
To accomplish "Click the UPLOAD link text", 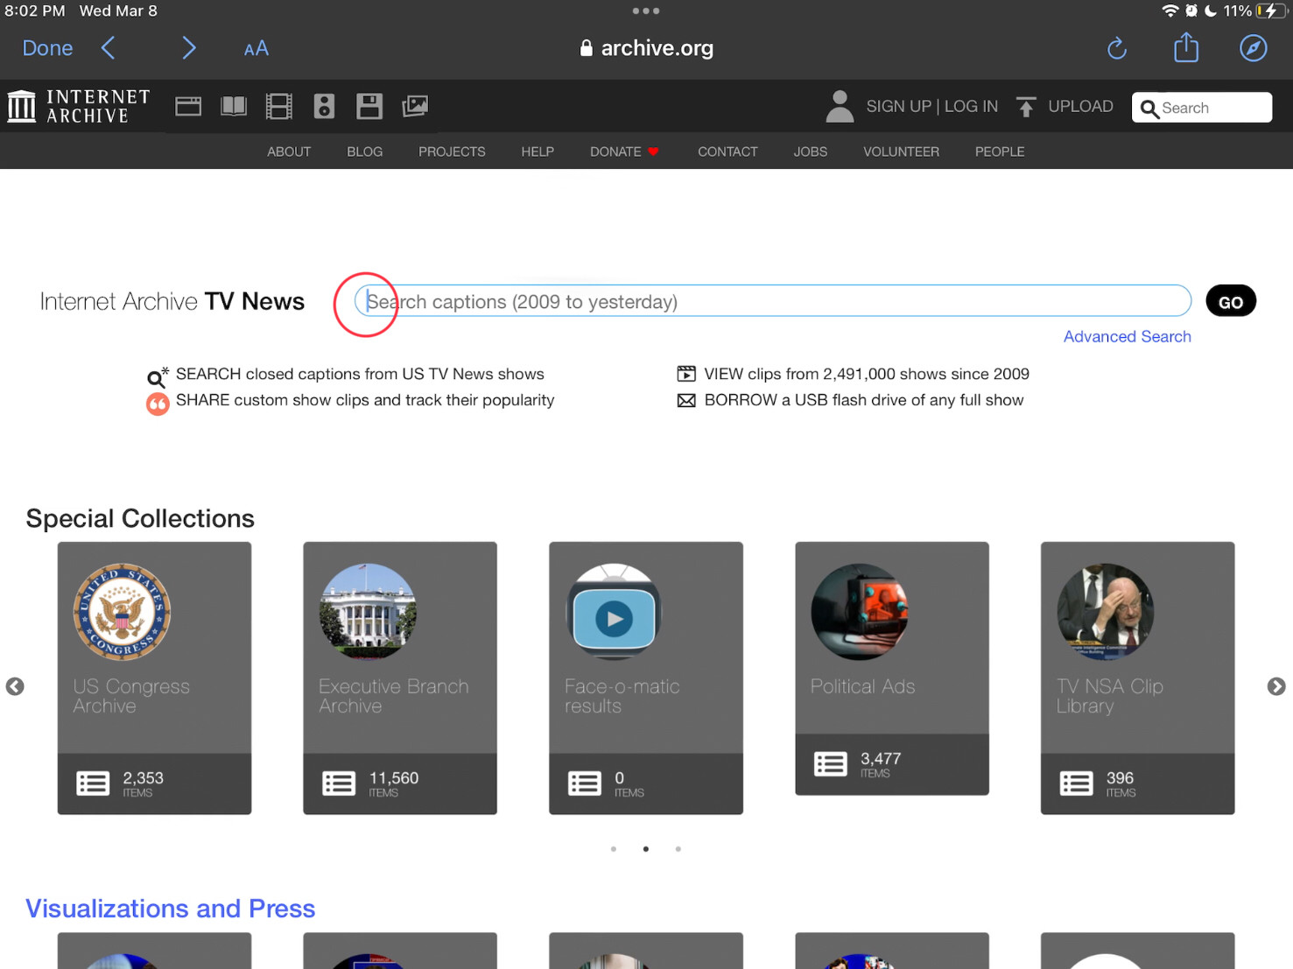I will point(1080,107).
